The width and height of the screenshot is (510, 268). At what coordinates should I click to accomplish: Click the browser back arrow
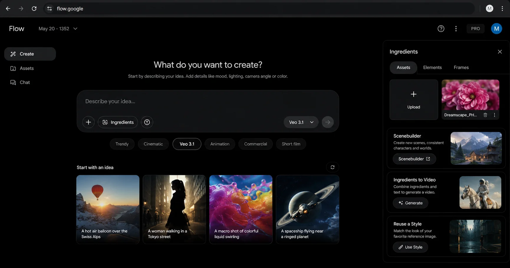pos(8,9)
